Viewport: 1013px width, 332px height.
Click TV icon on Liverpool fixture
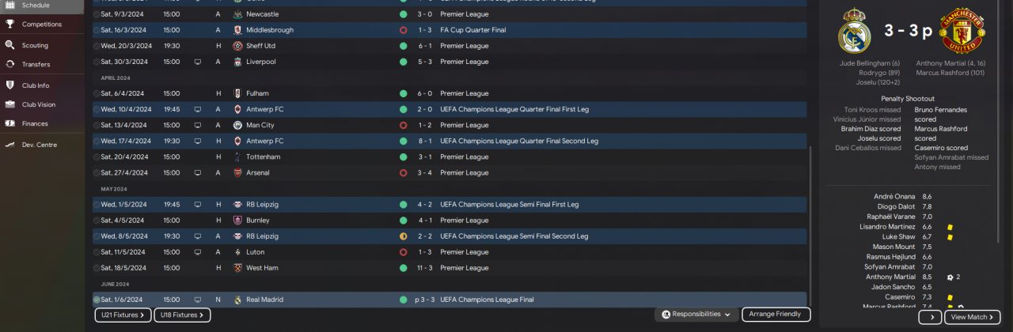pyautogui.click(x=198, y=62)
